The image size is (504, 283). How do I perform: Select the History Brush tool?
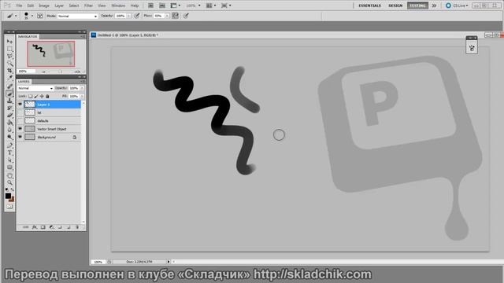(x=9, y=108)
